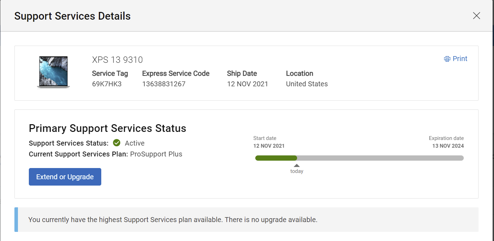This screenshot has height=241, width=494.
Task: Click the printer icon
Action: [447, 59]
